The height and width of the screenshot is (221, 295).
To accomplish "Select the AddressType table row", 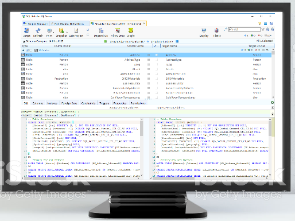I will coord(146,60).
